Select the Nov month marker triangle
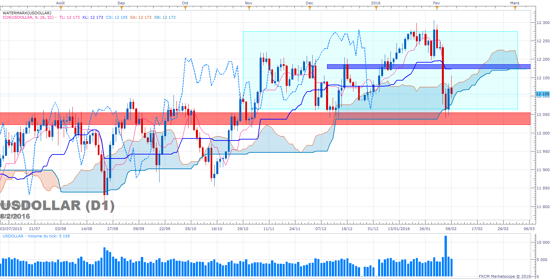 click(249, 8)
